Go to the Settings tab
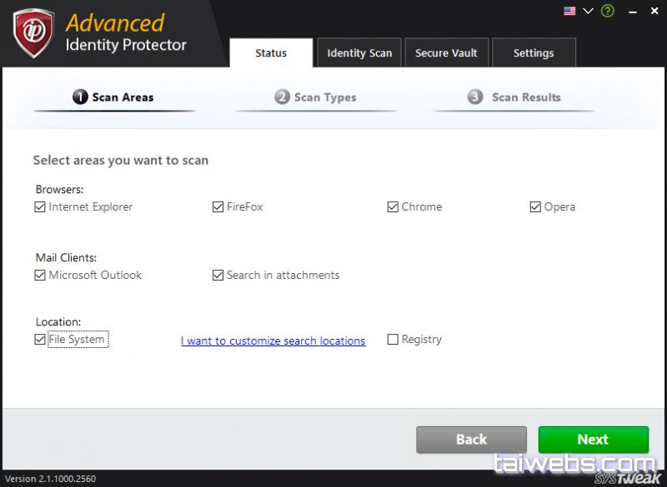The width and height of the screenshot is (667, 487). (534, 52)
